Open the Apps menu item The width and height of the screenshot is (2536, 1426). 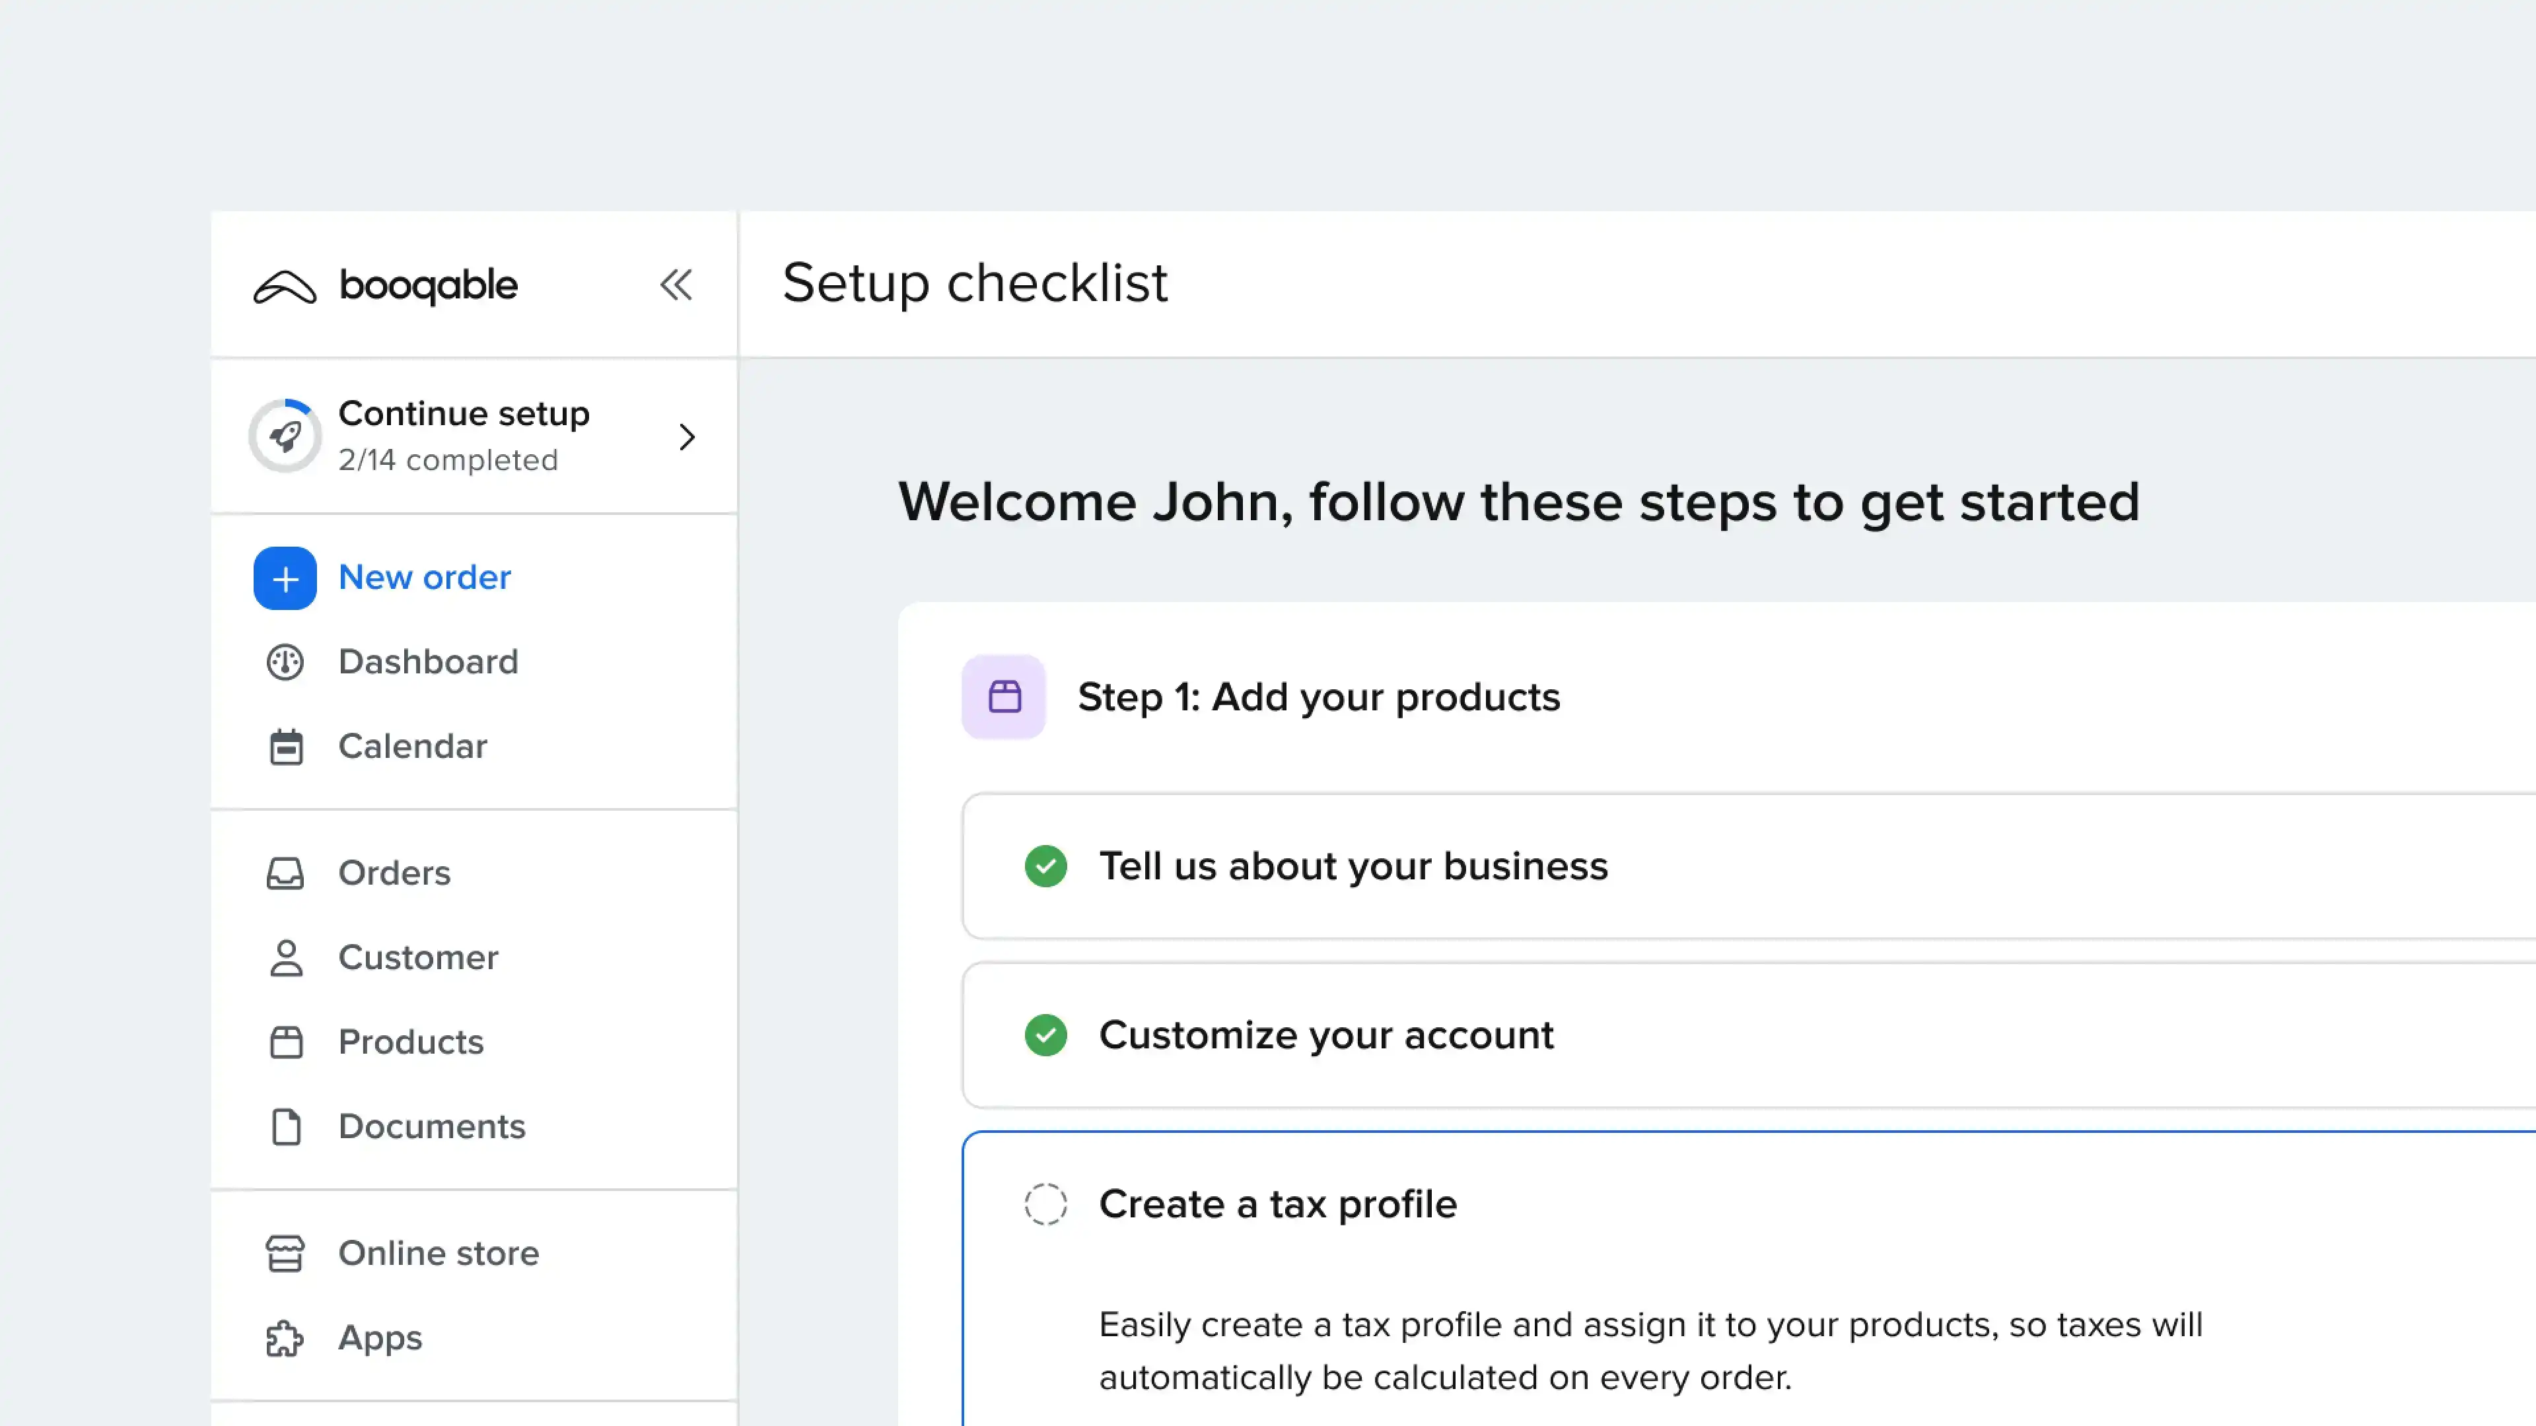click(x=379, y=1338)
